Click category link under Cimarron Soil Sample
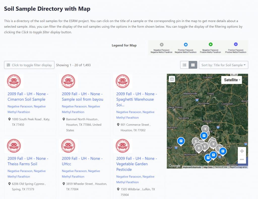The image size is (258, 199). pyautogui.click(x=26, y=109)
